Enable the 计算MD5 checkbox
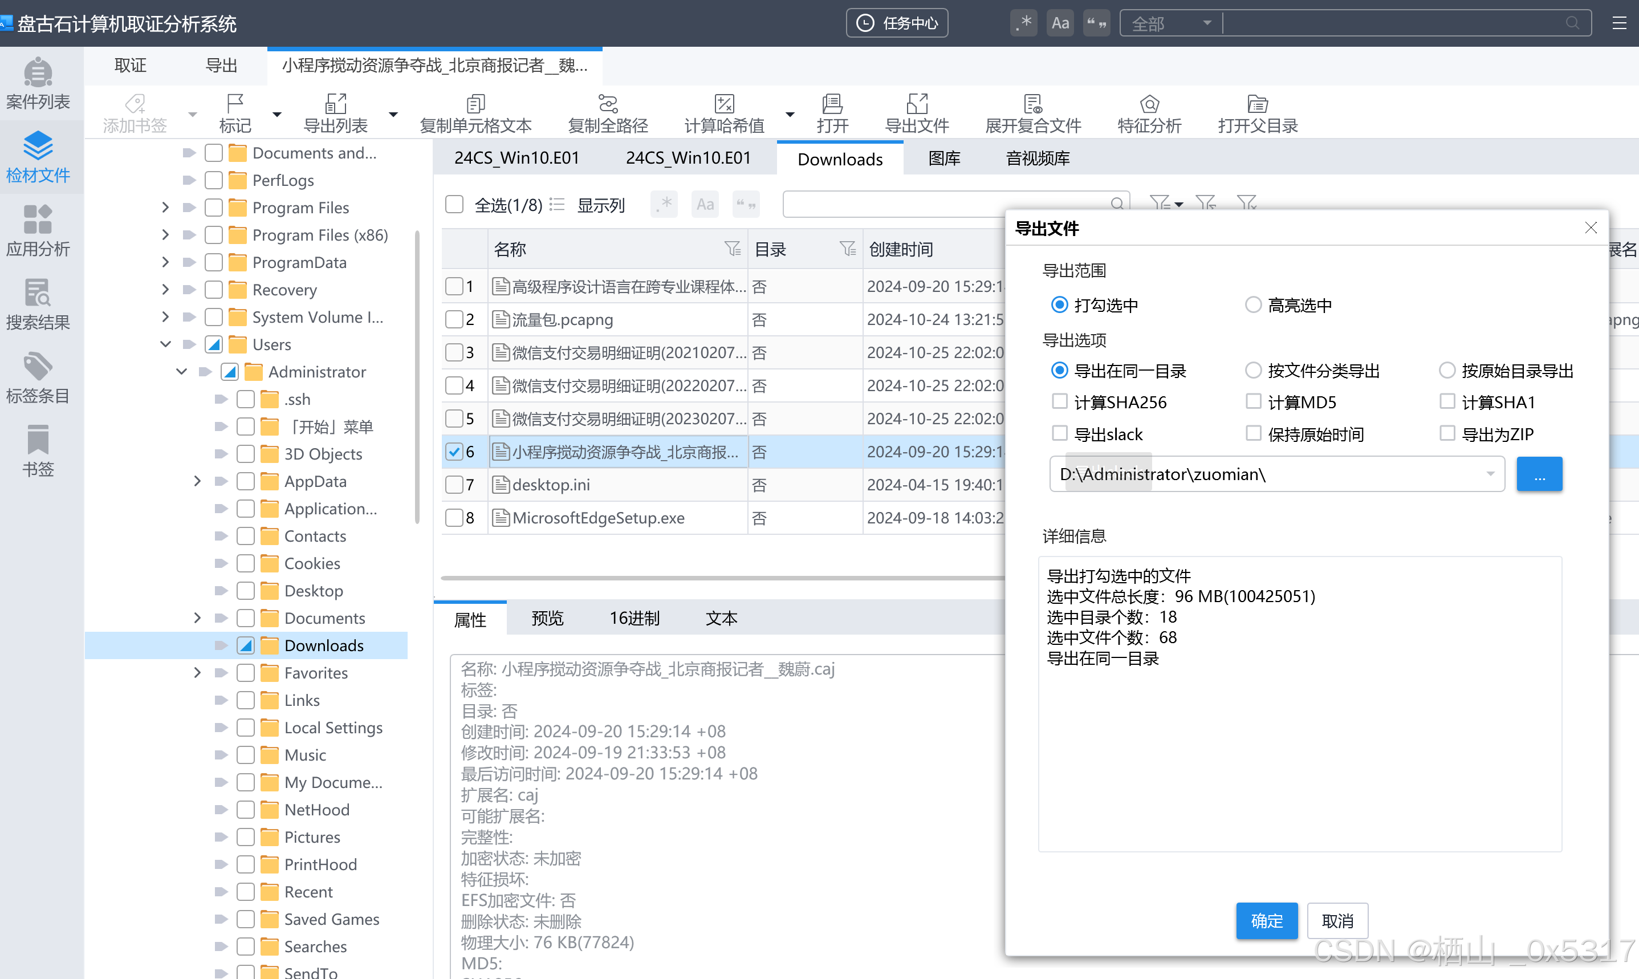1639x979 pixels. click(x=1253, y=401)
